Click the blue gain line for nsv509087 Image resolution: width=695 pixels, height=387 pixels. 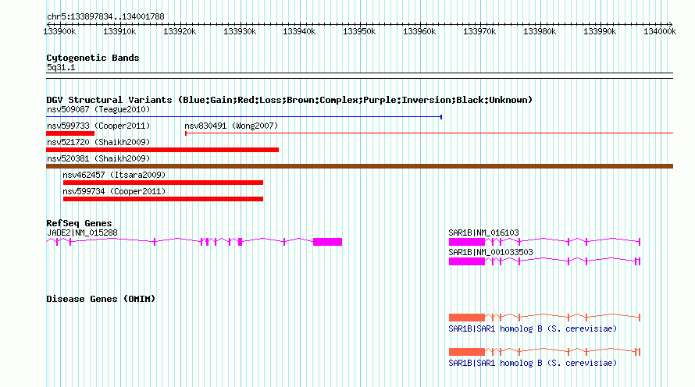tap(244, 117)
